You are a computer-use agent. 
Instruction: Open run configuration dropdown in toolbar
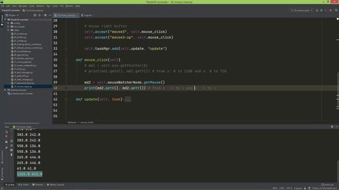click(x=301, y=11)
